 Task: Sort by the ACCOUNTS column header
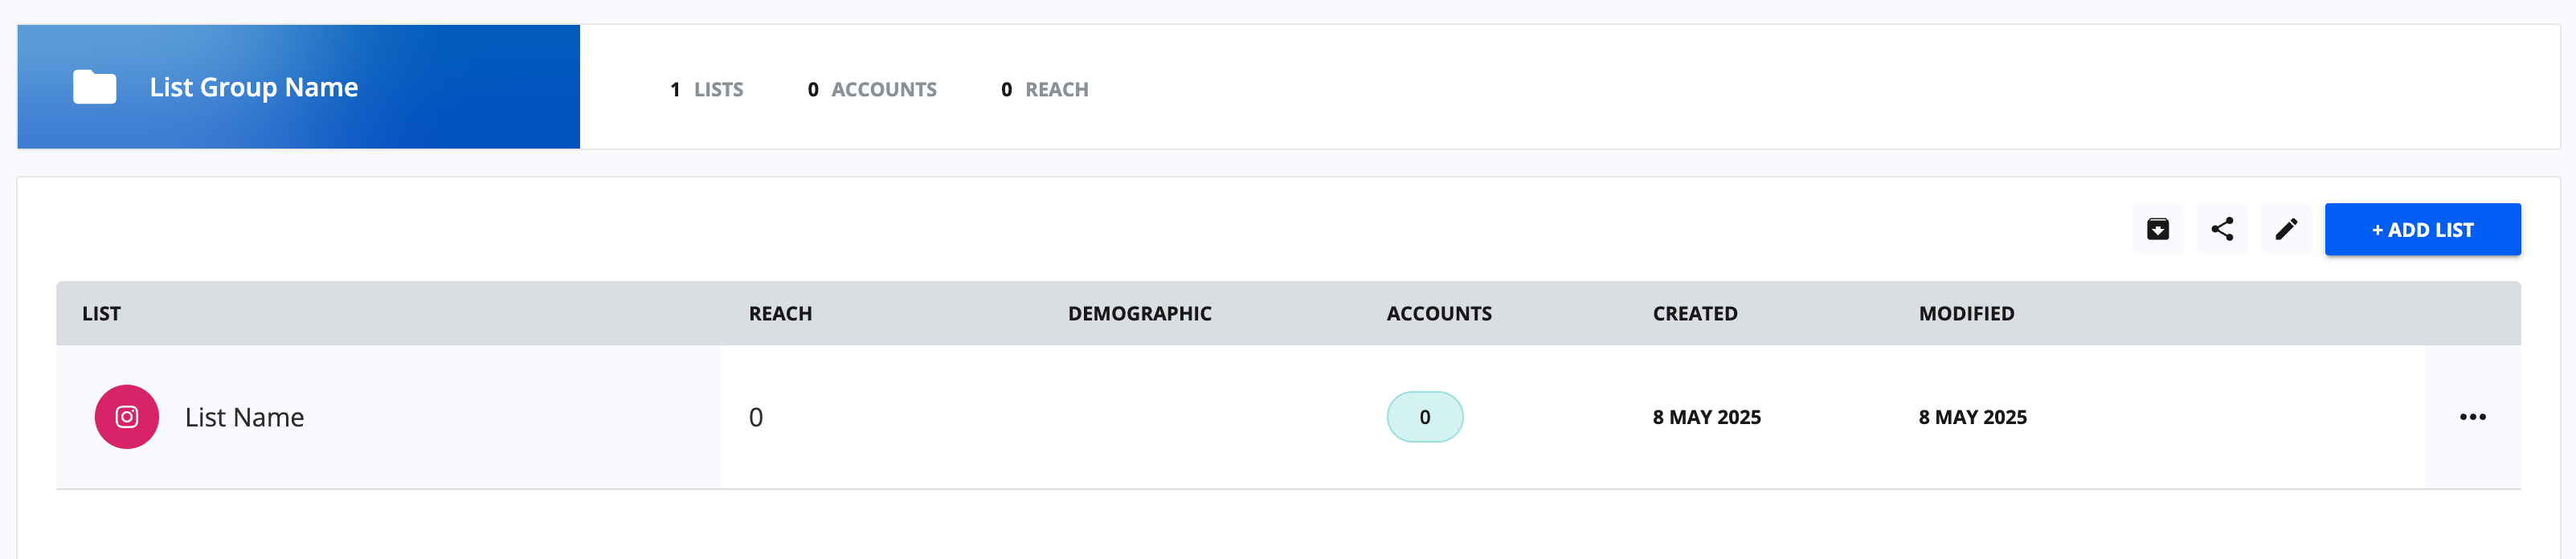pos(1438,313)
